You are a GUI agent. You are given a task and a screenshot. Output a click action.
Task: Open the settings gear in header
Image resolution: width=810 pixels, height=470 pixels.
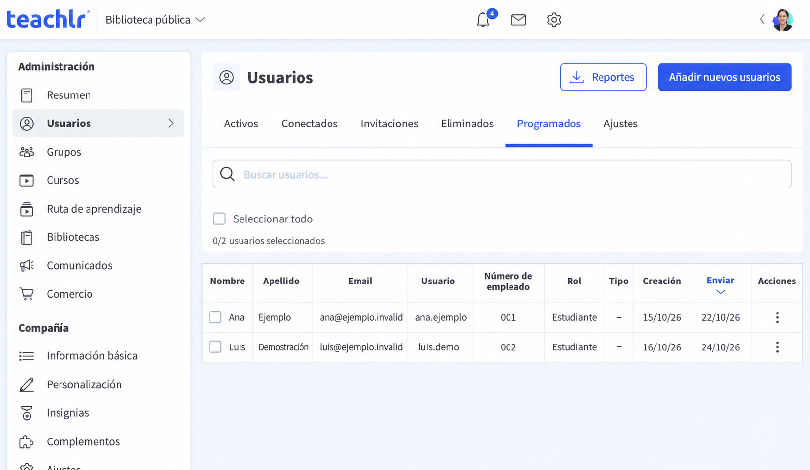554,20
